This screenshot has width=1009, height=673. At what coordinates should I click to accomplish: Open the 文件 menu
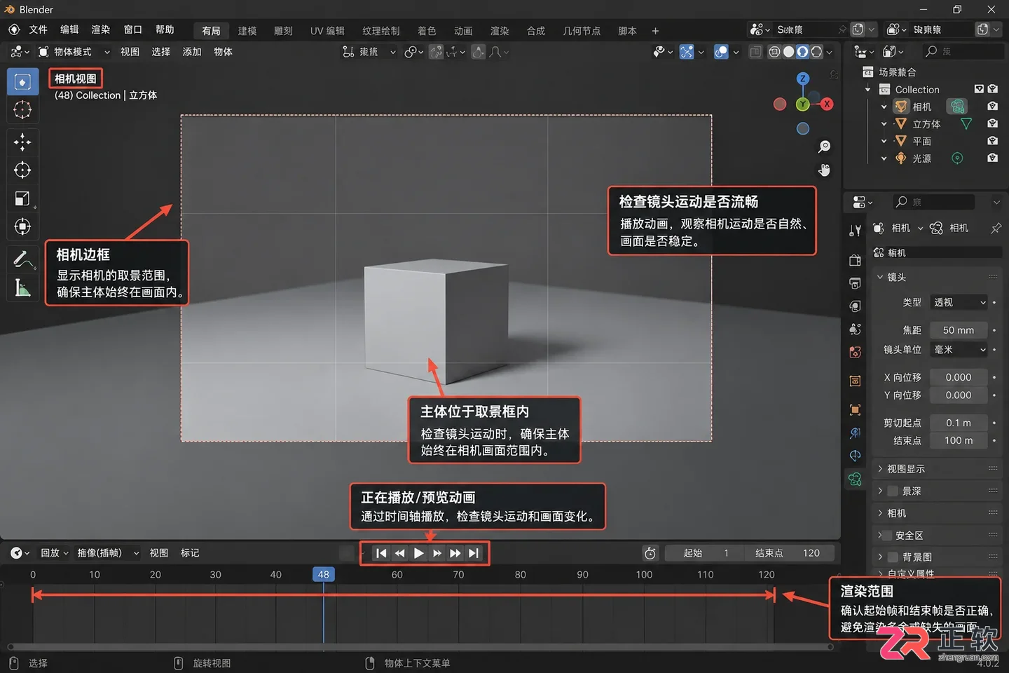click(x=38, y=29)
